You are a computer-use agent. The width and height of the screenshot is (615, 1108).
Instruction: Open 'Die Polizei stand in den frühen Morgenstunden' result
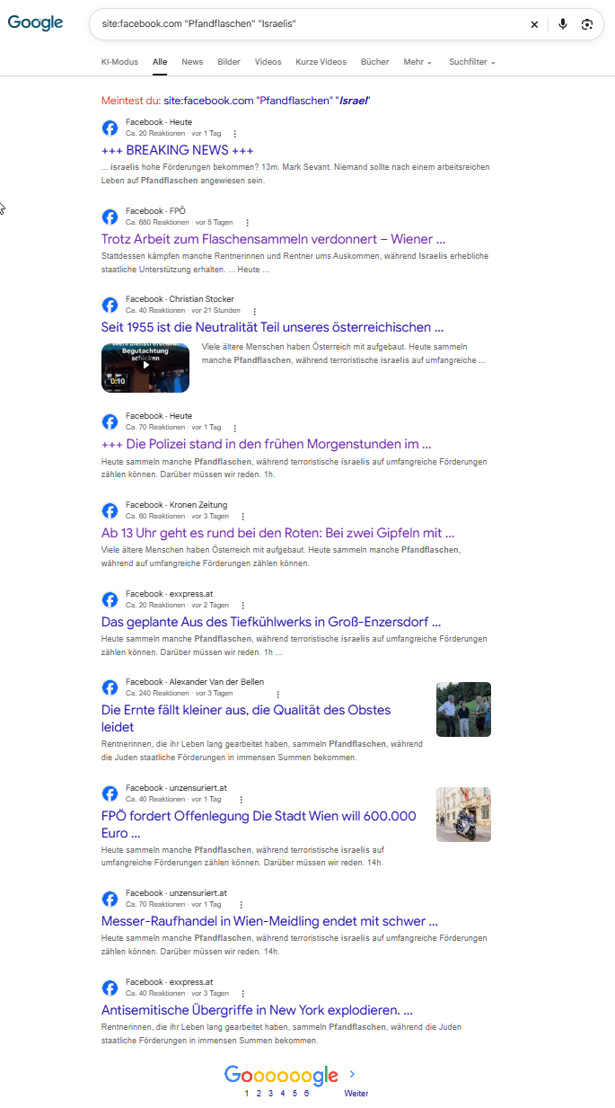click(x=267, y=444)
